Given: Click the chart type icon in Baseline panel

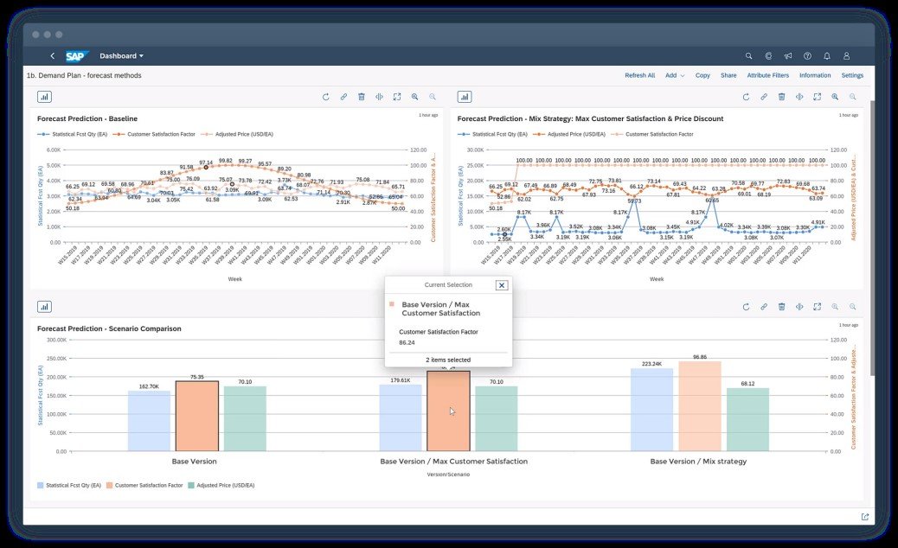Looking at the screenshot, I should click(44, 97).
